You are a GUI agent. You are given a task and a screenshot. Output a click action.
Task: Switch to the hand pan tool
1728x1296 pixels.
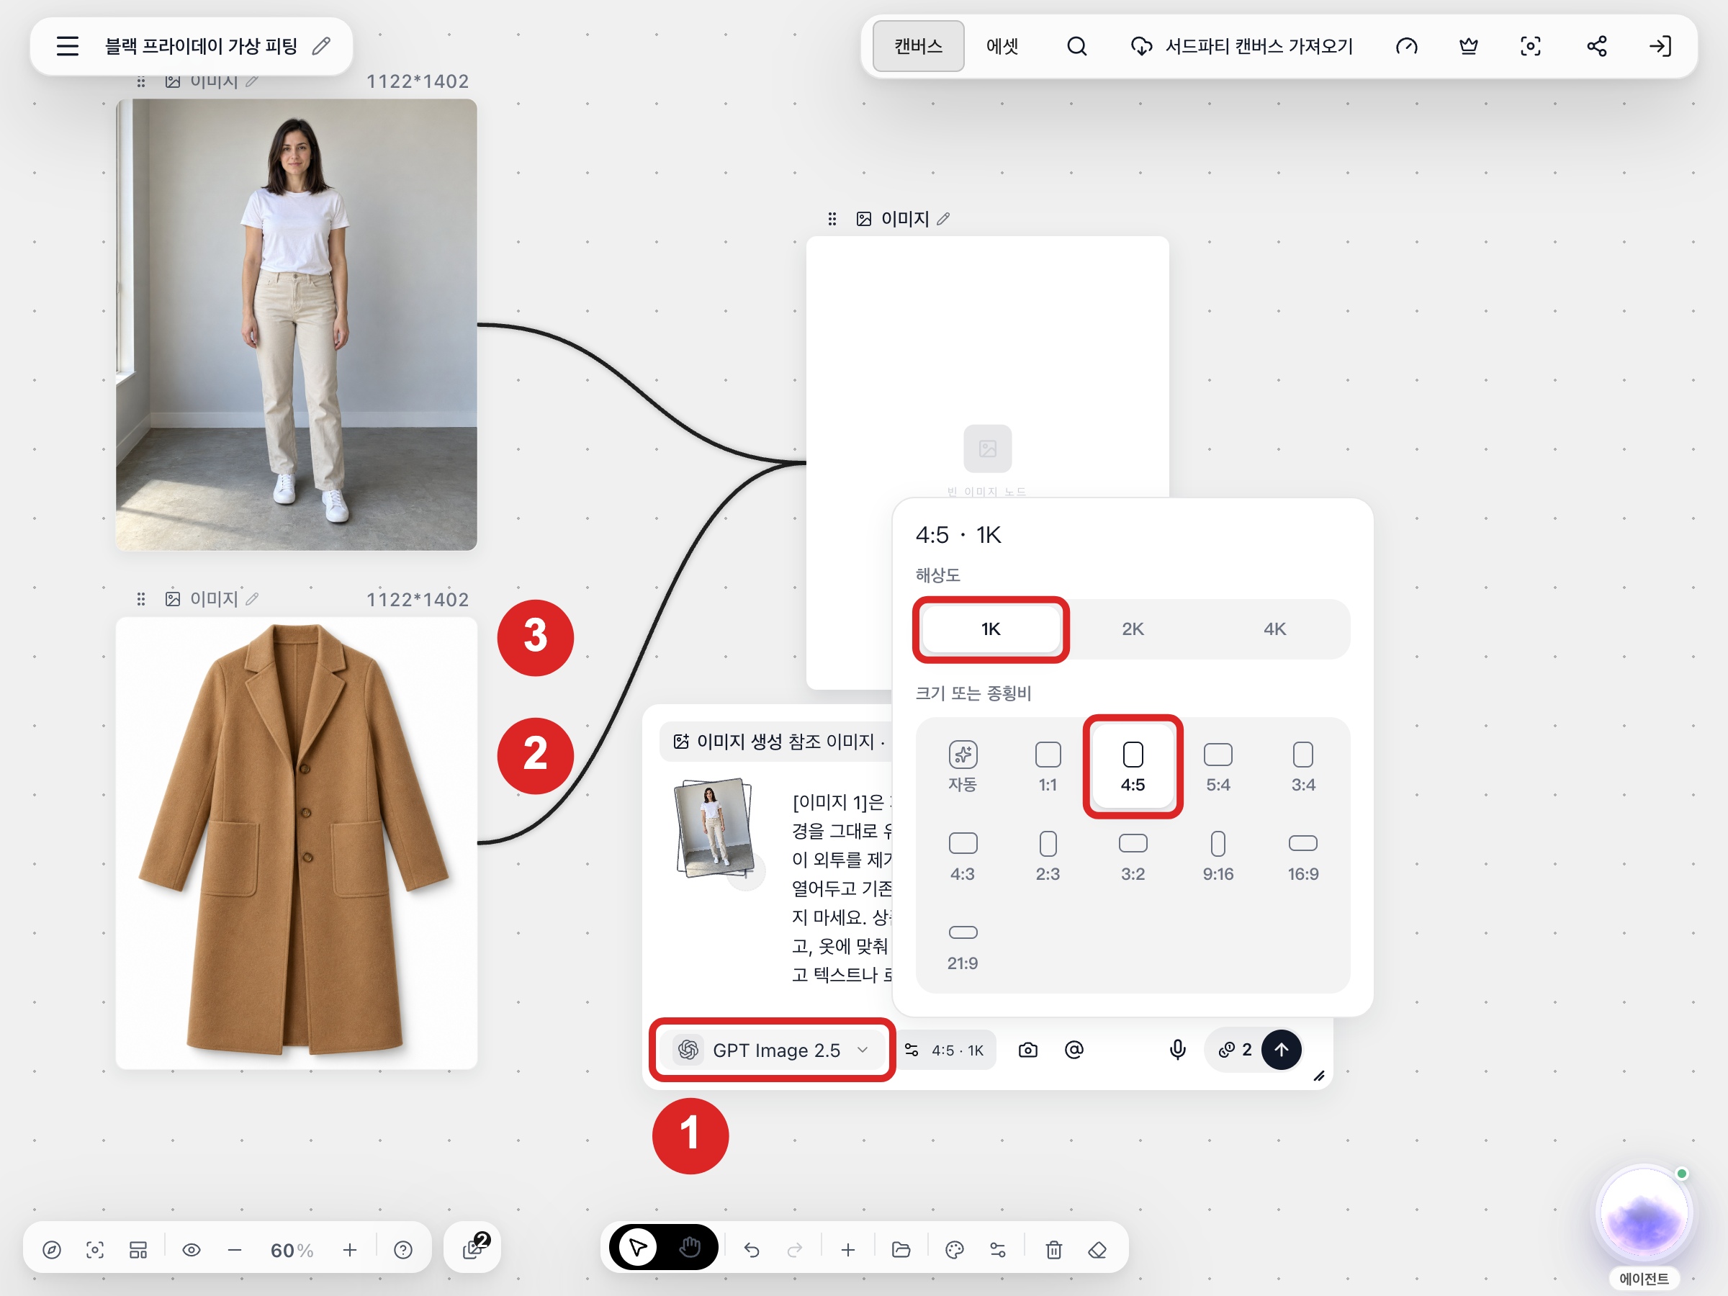coord(690,1248)
